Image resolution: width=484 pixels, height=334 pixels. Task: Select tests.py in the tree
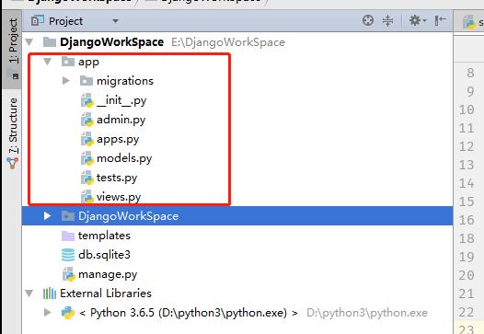117,178
